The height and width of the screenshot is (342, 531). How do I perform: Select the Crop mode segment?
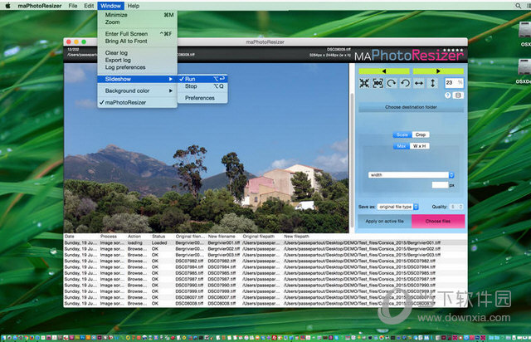click(x=421, y=134)
